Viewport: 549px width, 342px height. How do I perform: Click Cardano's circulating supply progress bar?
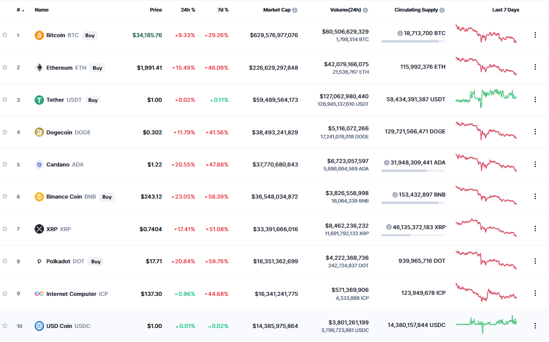click(413, 170)
